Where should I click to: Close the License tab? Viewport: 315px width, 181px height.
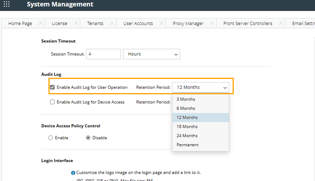point(76,23)
